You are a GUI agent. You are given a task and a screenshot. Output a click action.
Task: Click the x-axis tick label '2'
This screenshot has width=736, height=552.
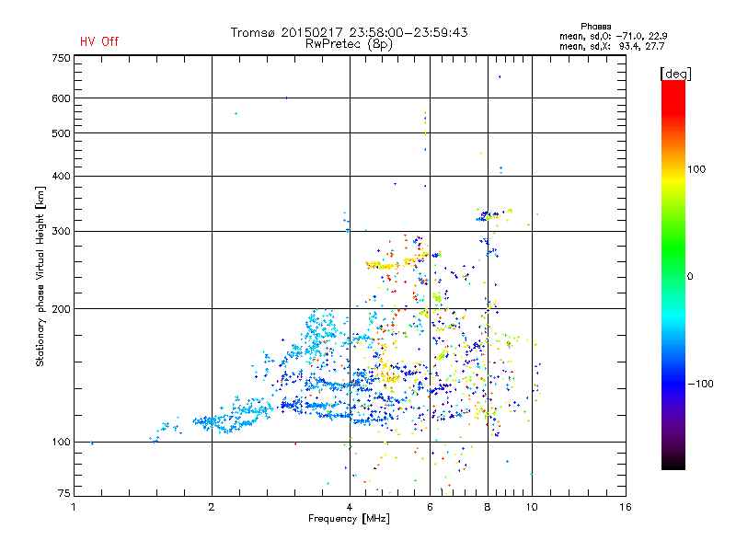(x=212, y=507)
